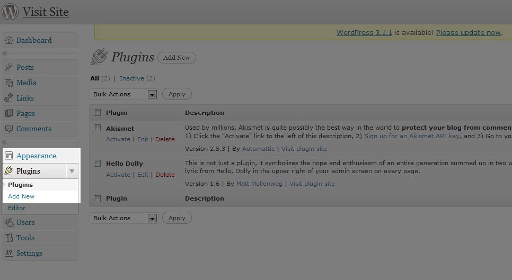Open Sign up for an Akismet API key link

412,136
